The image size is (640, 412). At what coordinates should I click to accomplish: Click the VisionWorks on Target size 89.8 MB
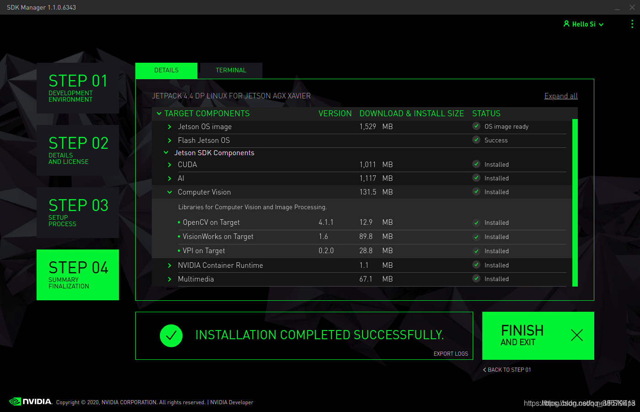(x=376, y=237)
